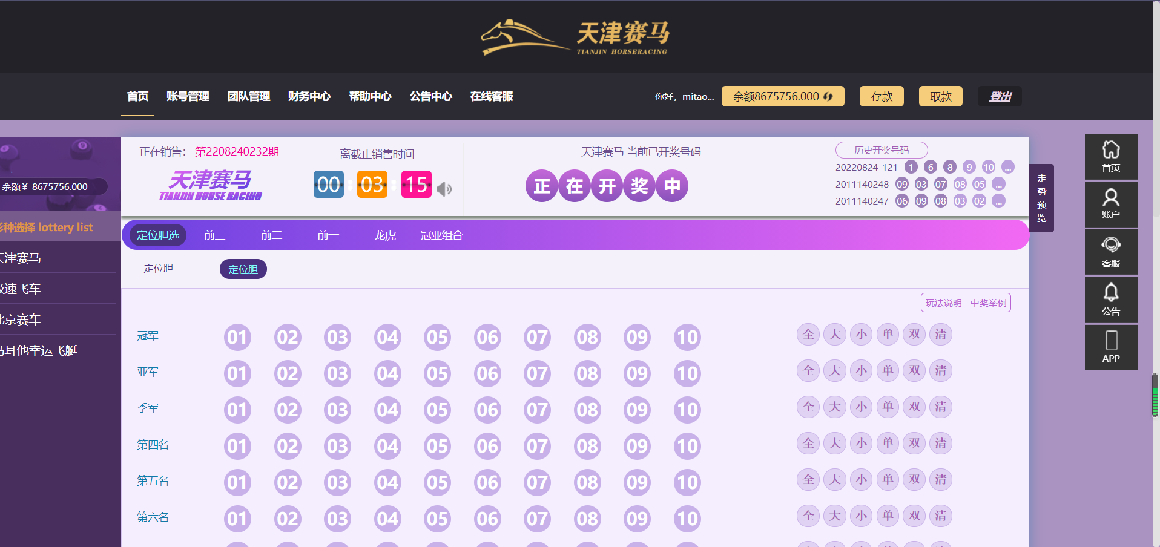Viewport: 1160px width, 547px height.
Task: Select number 05 in 冠军 row
Action: [437, 337]
